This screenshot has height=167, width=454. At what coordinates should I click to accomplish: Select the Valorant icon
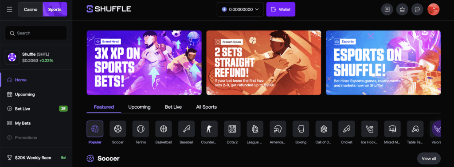pos(435,129)
